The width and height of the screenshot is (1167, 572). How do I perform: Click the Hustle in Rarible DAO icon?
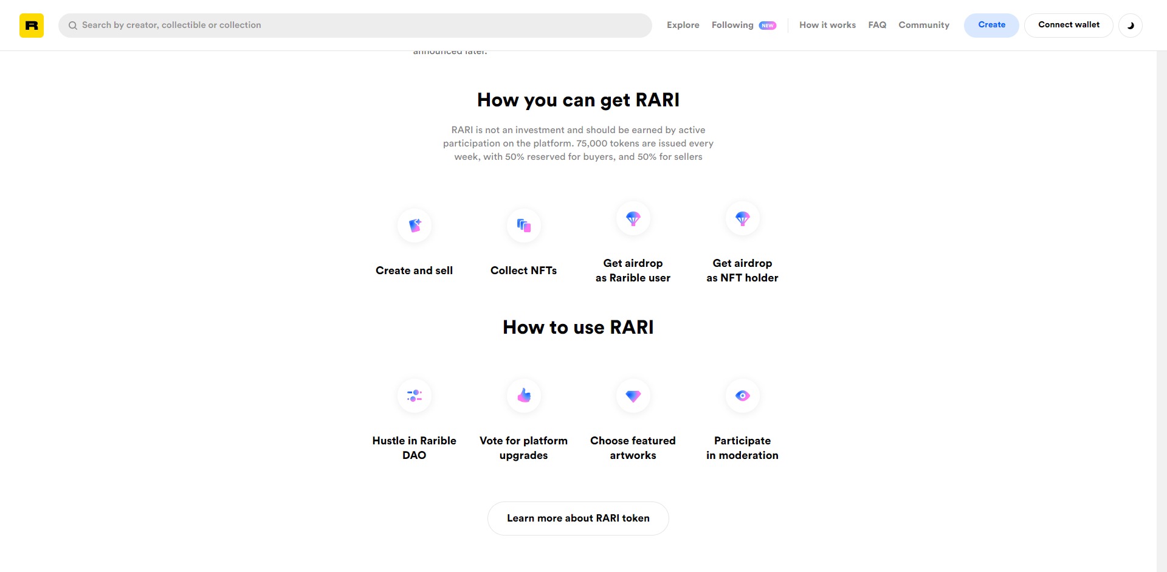click(415, 396)
